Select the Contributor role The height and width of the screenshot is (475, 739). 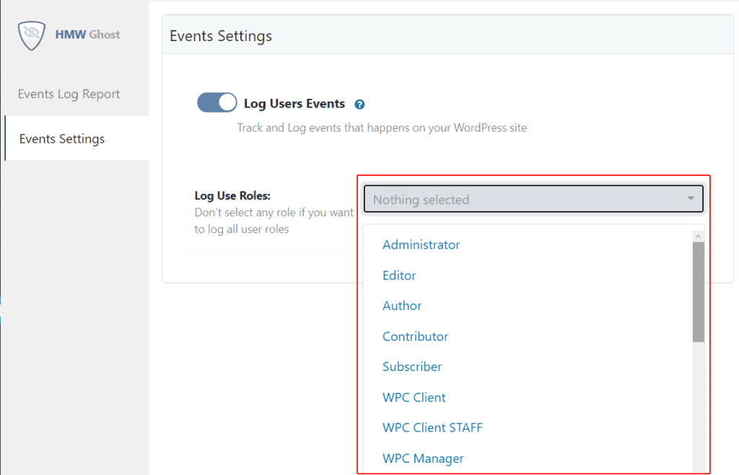415,336
